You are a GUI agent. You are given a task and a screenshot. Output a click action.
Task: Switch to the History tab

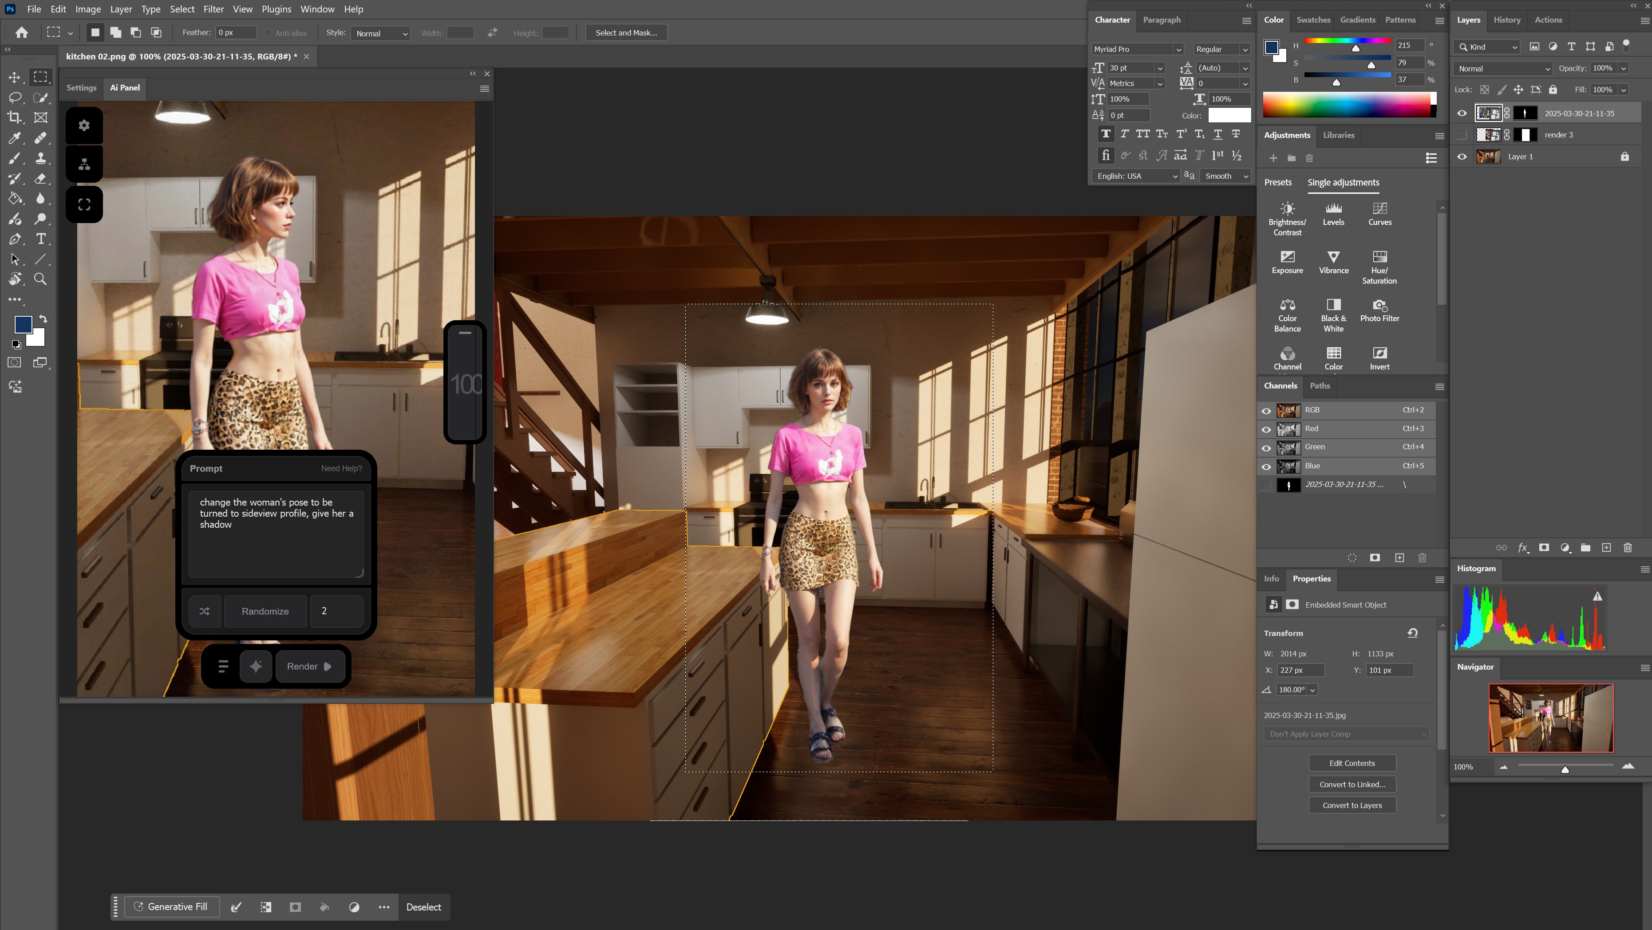(1506, 20)
